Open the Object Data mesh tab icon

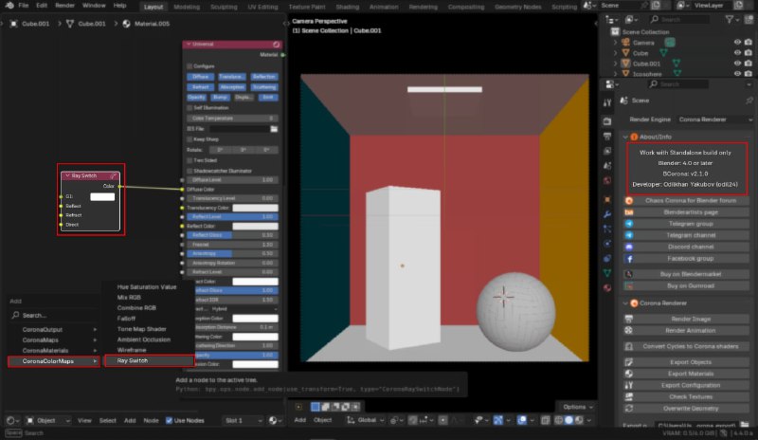[x=607, y=273]
